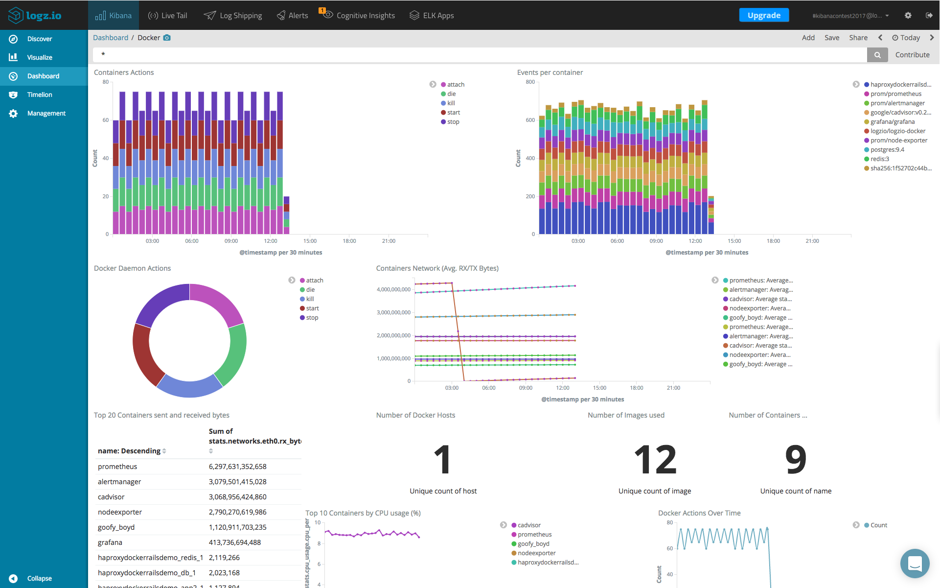Click prometheus row in table

pos(198,467)
